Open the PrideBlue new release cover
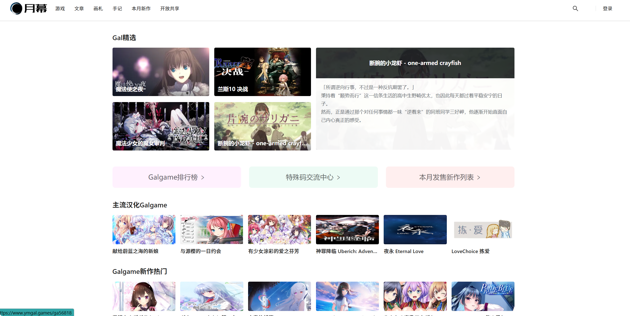This screenshot has width=630, height=316. pyautogui.click(x=483, y=296)
